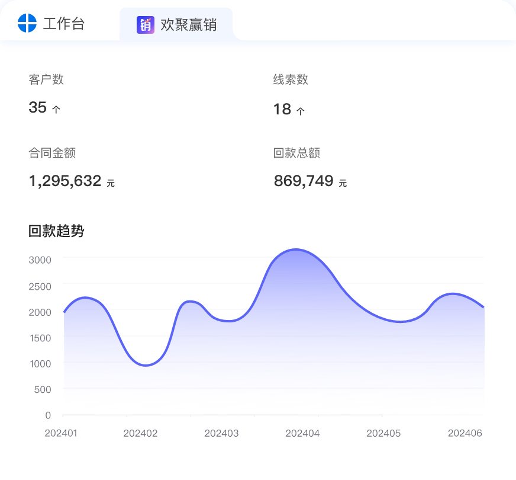Click the 合同金额 label
Screen dimensions: 516x480
(52, 153)
